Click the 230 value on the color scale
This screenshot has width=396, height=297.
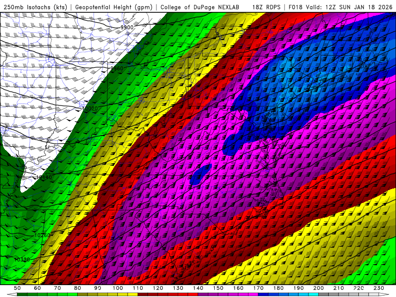click(379, 288)
